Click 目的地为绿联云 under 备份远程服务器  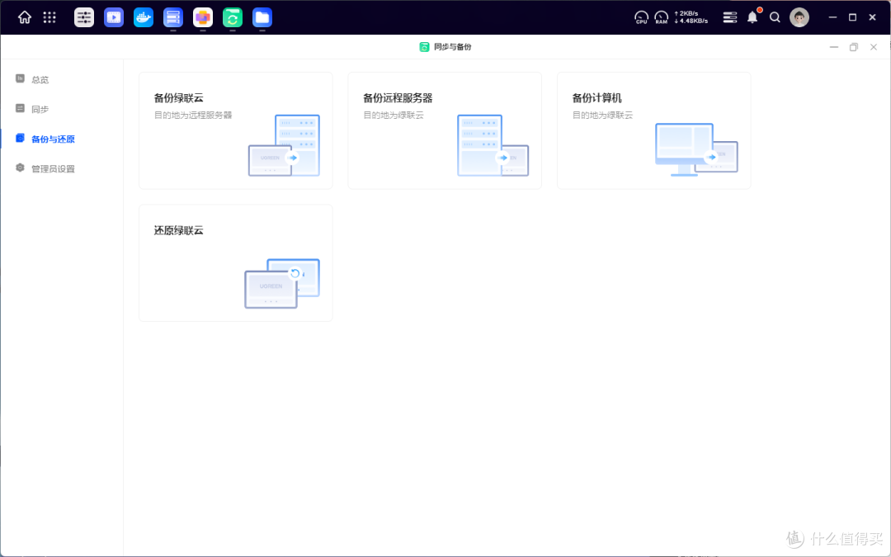pos(394,115)
